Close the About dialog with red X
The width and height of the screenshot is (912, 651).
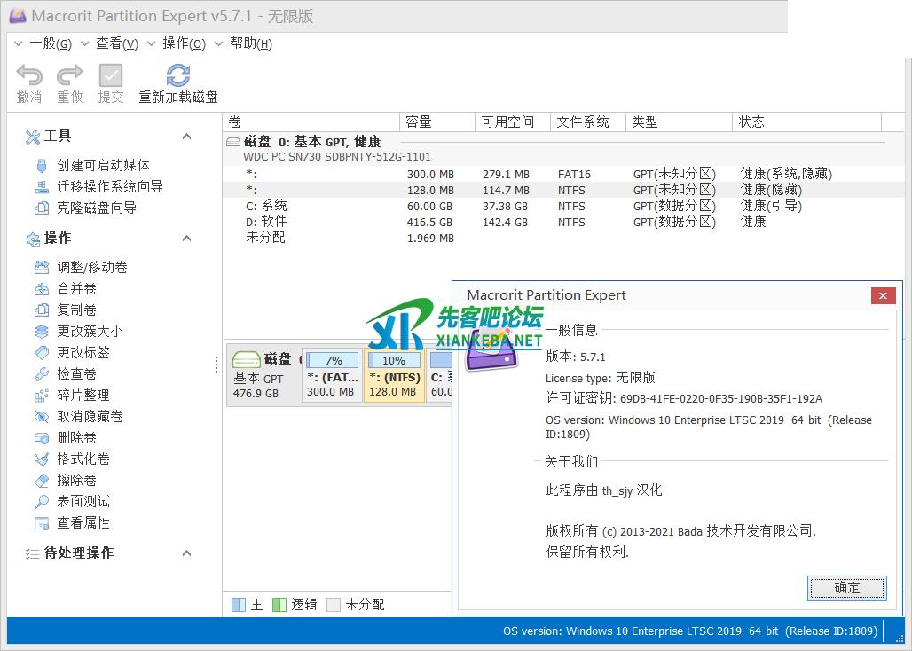[x=882, y=296]
